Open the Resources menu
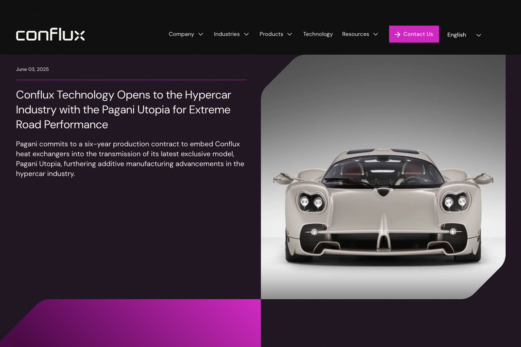Image resolution: width=521 pixels, height=347 pixels. tap(356, 34)
